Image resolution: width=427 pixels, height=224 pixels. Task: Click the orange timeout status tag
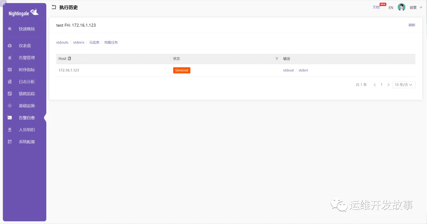coord(181,70)
